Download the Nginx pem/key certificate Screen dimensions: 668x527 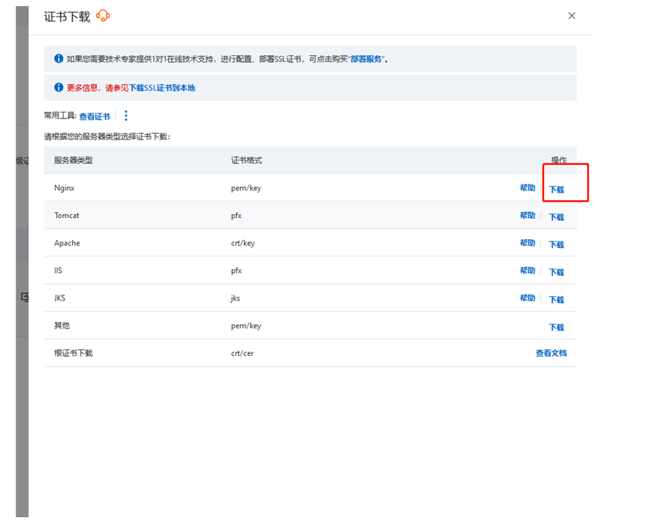(556, 190)
